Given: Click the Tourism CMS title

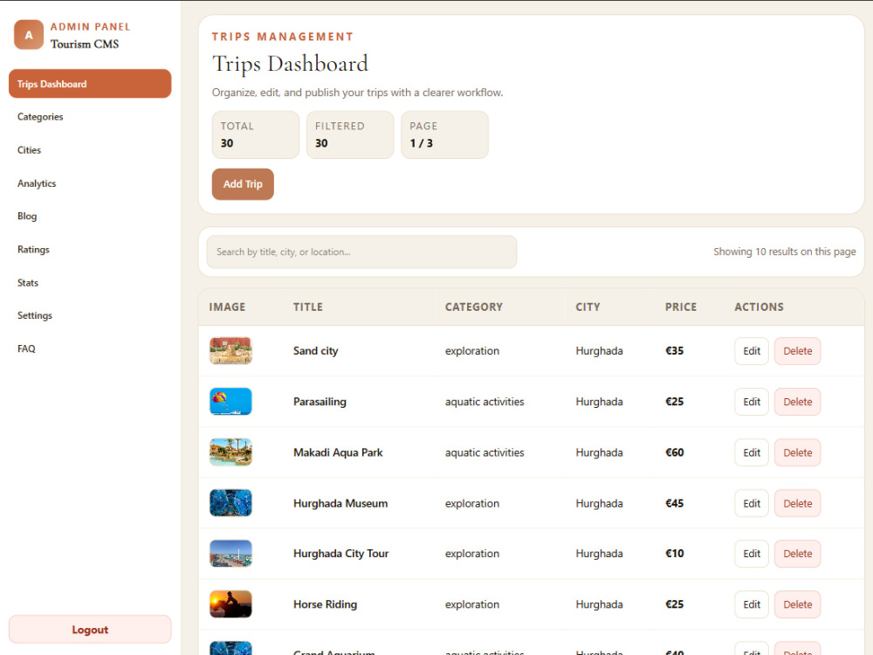Looking at the screenshot, I should [x=85, y=44].
